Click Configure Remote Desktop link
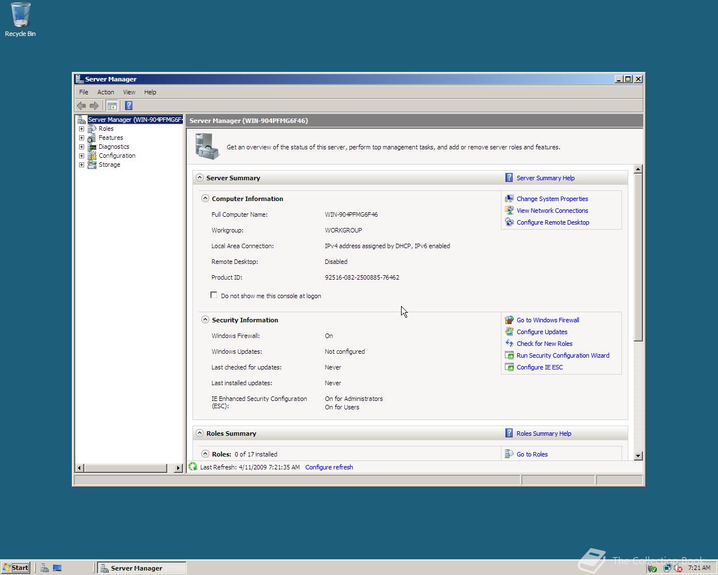This screenshot has height=575, width=718. (553, 222)
